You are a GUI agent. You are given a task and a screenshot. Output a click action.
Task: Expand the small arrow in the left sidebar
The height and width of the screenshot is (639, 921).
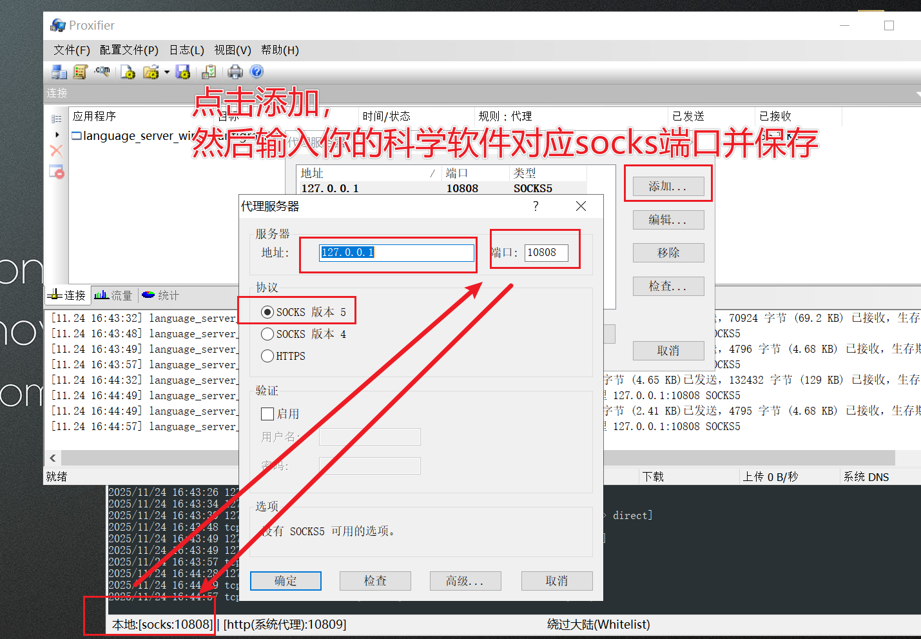(x=57, y=134)
